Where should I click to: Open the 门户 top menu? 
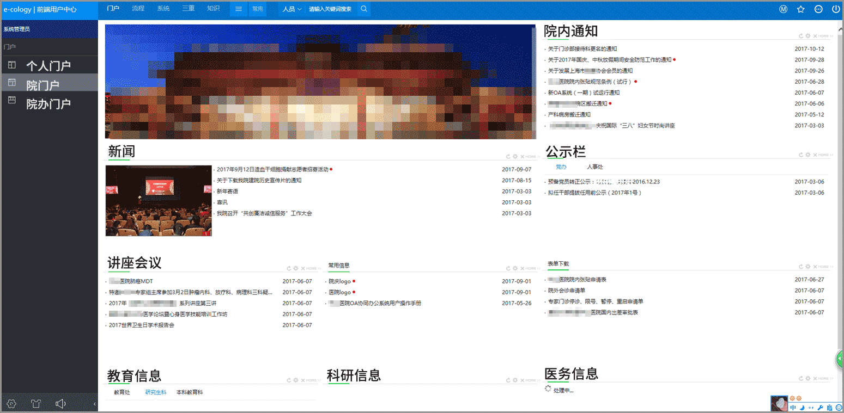click(113, 9)
